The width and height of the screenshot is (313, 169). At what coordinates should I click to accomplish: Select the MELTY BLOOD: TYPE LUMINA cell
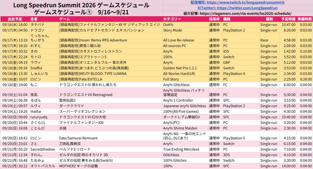coord(110,74)
